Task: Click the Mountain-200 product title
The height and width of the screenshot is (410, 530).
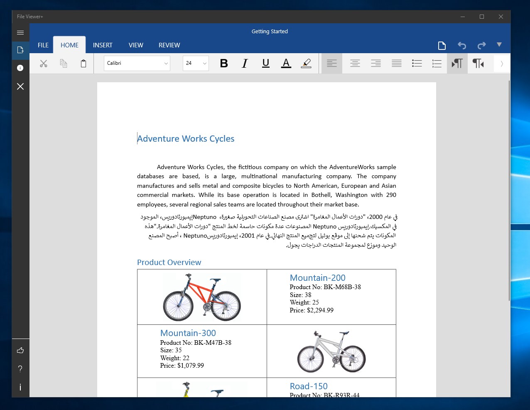Action: pyautogui.click(x=318, y=278)
